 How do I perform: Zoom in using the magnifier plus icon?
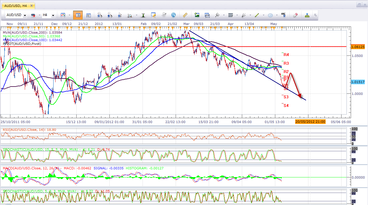click(100, 15)
